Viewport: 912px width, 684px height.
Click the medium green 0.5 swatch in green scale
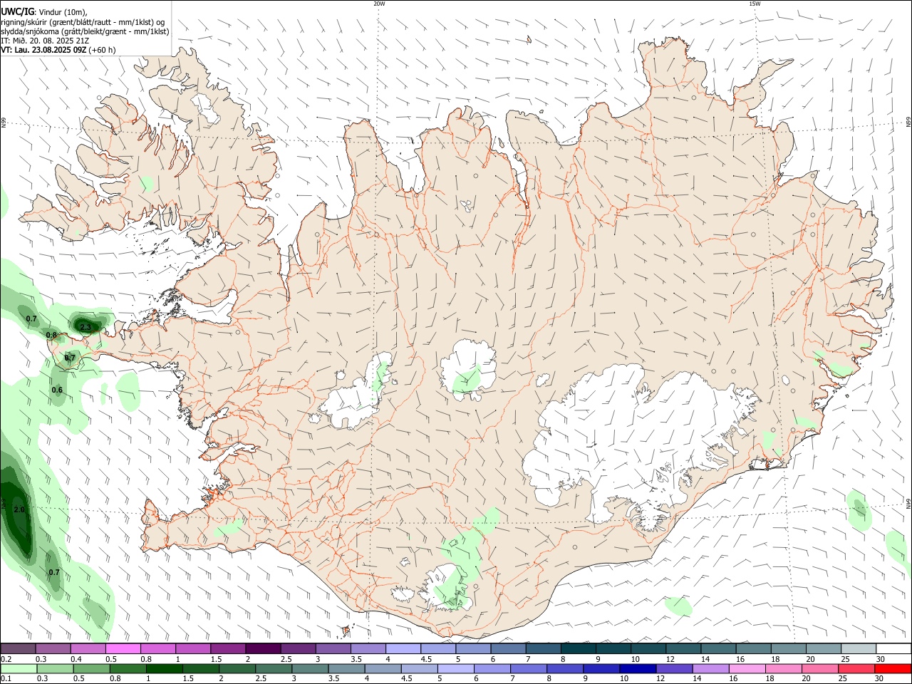(x=90, y=669)
